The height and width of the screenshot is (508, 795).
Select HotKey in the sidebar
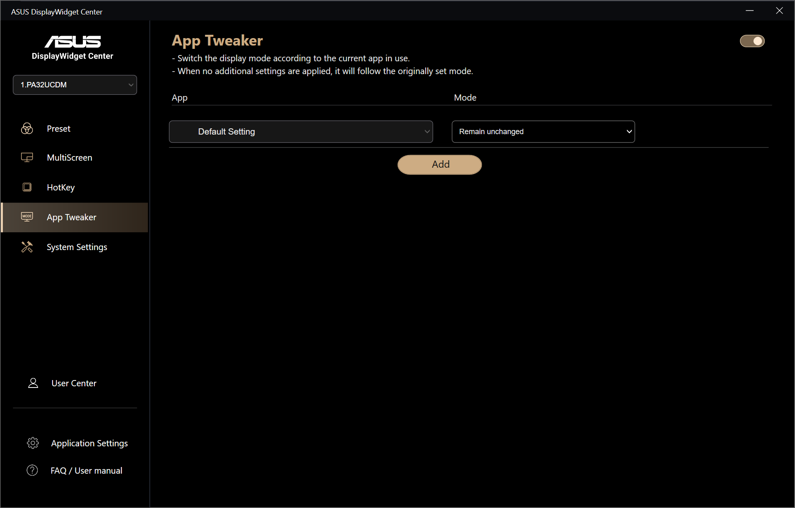tap(61, 188)
